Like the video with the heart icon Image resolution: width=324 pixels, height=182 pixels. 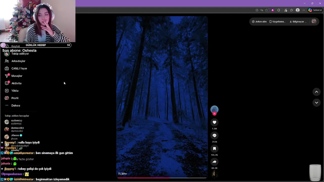(x=214, y=122)
